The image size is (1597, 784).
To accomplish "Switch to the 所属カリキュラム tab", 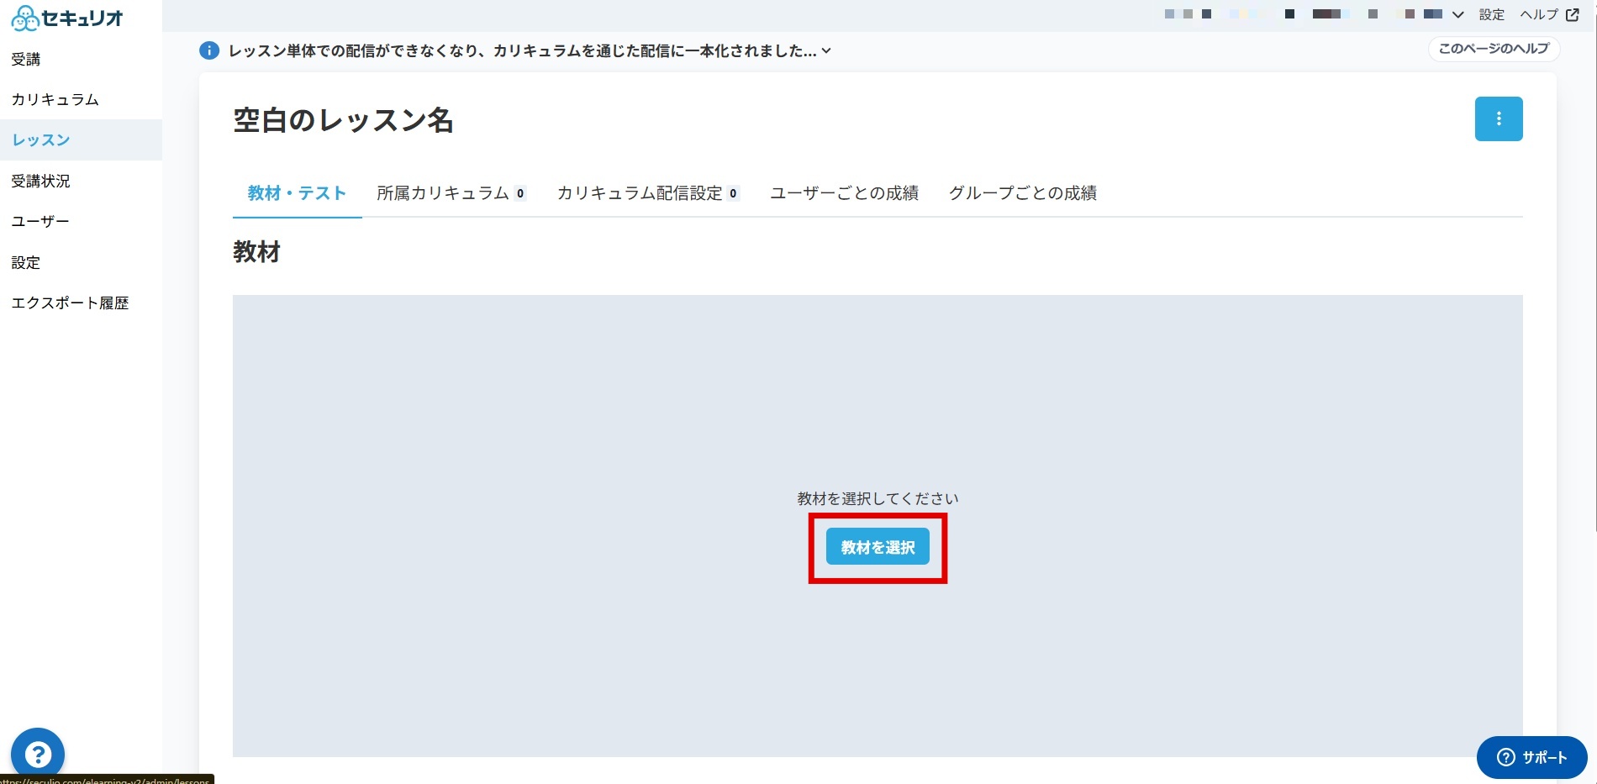I will pos(451,193).
